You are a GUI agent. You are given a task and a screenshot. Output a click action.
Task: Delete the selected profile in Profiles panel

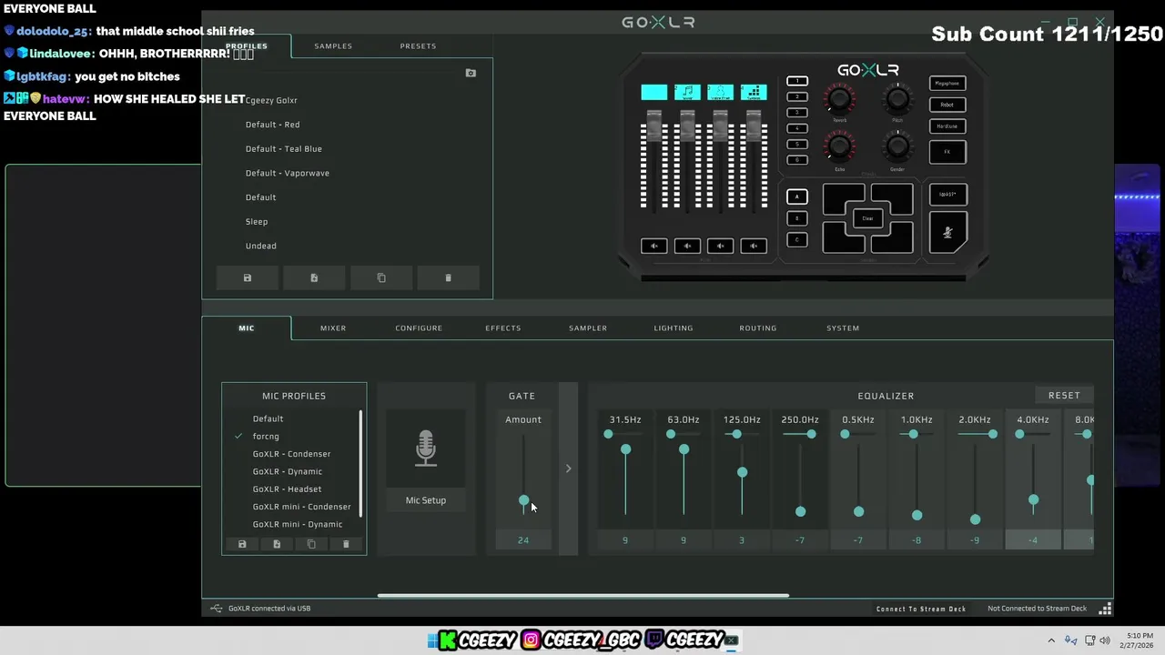click(x=448, y=277)
